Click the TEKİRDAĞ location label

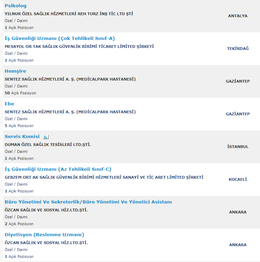(238, 49)
